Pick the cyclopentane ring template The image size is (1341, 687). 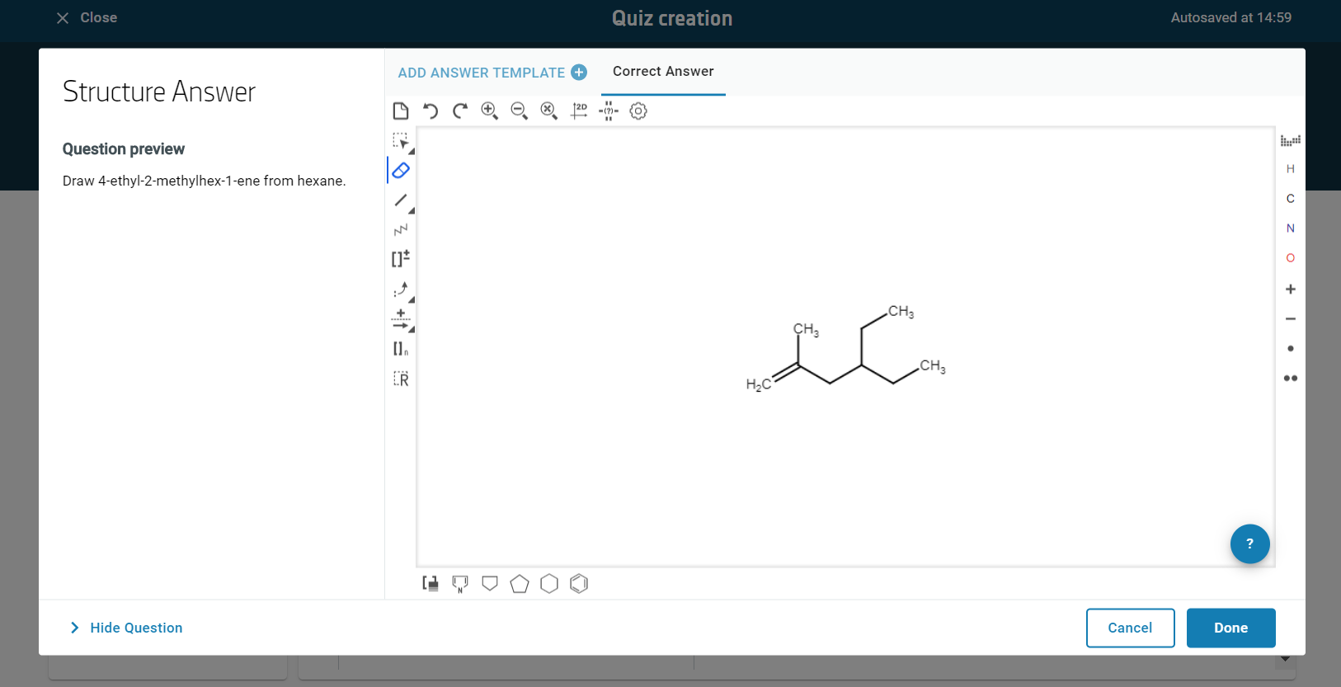point(520,584)
